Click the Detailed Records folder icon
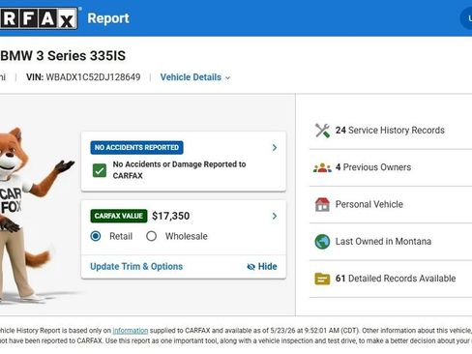 [x=322, y=279]
